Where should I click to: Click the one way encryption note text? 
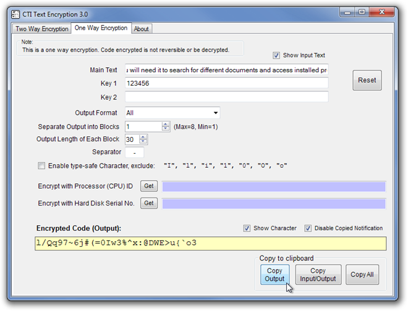pos(125,50)
